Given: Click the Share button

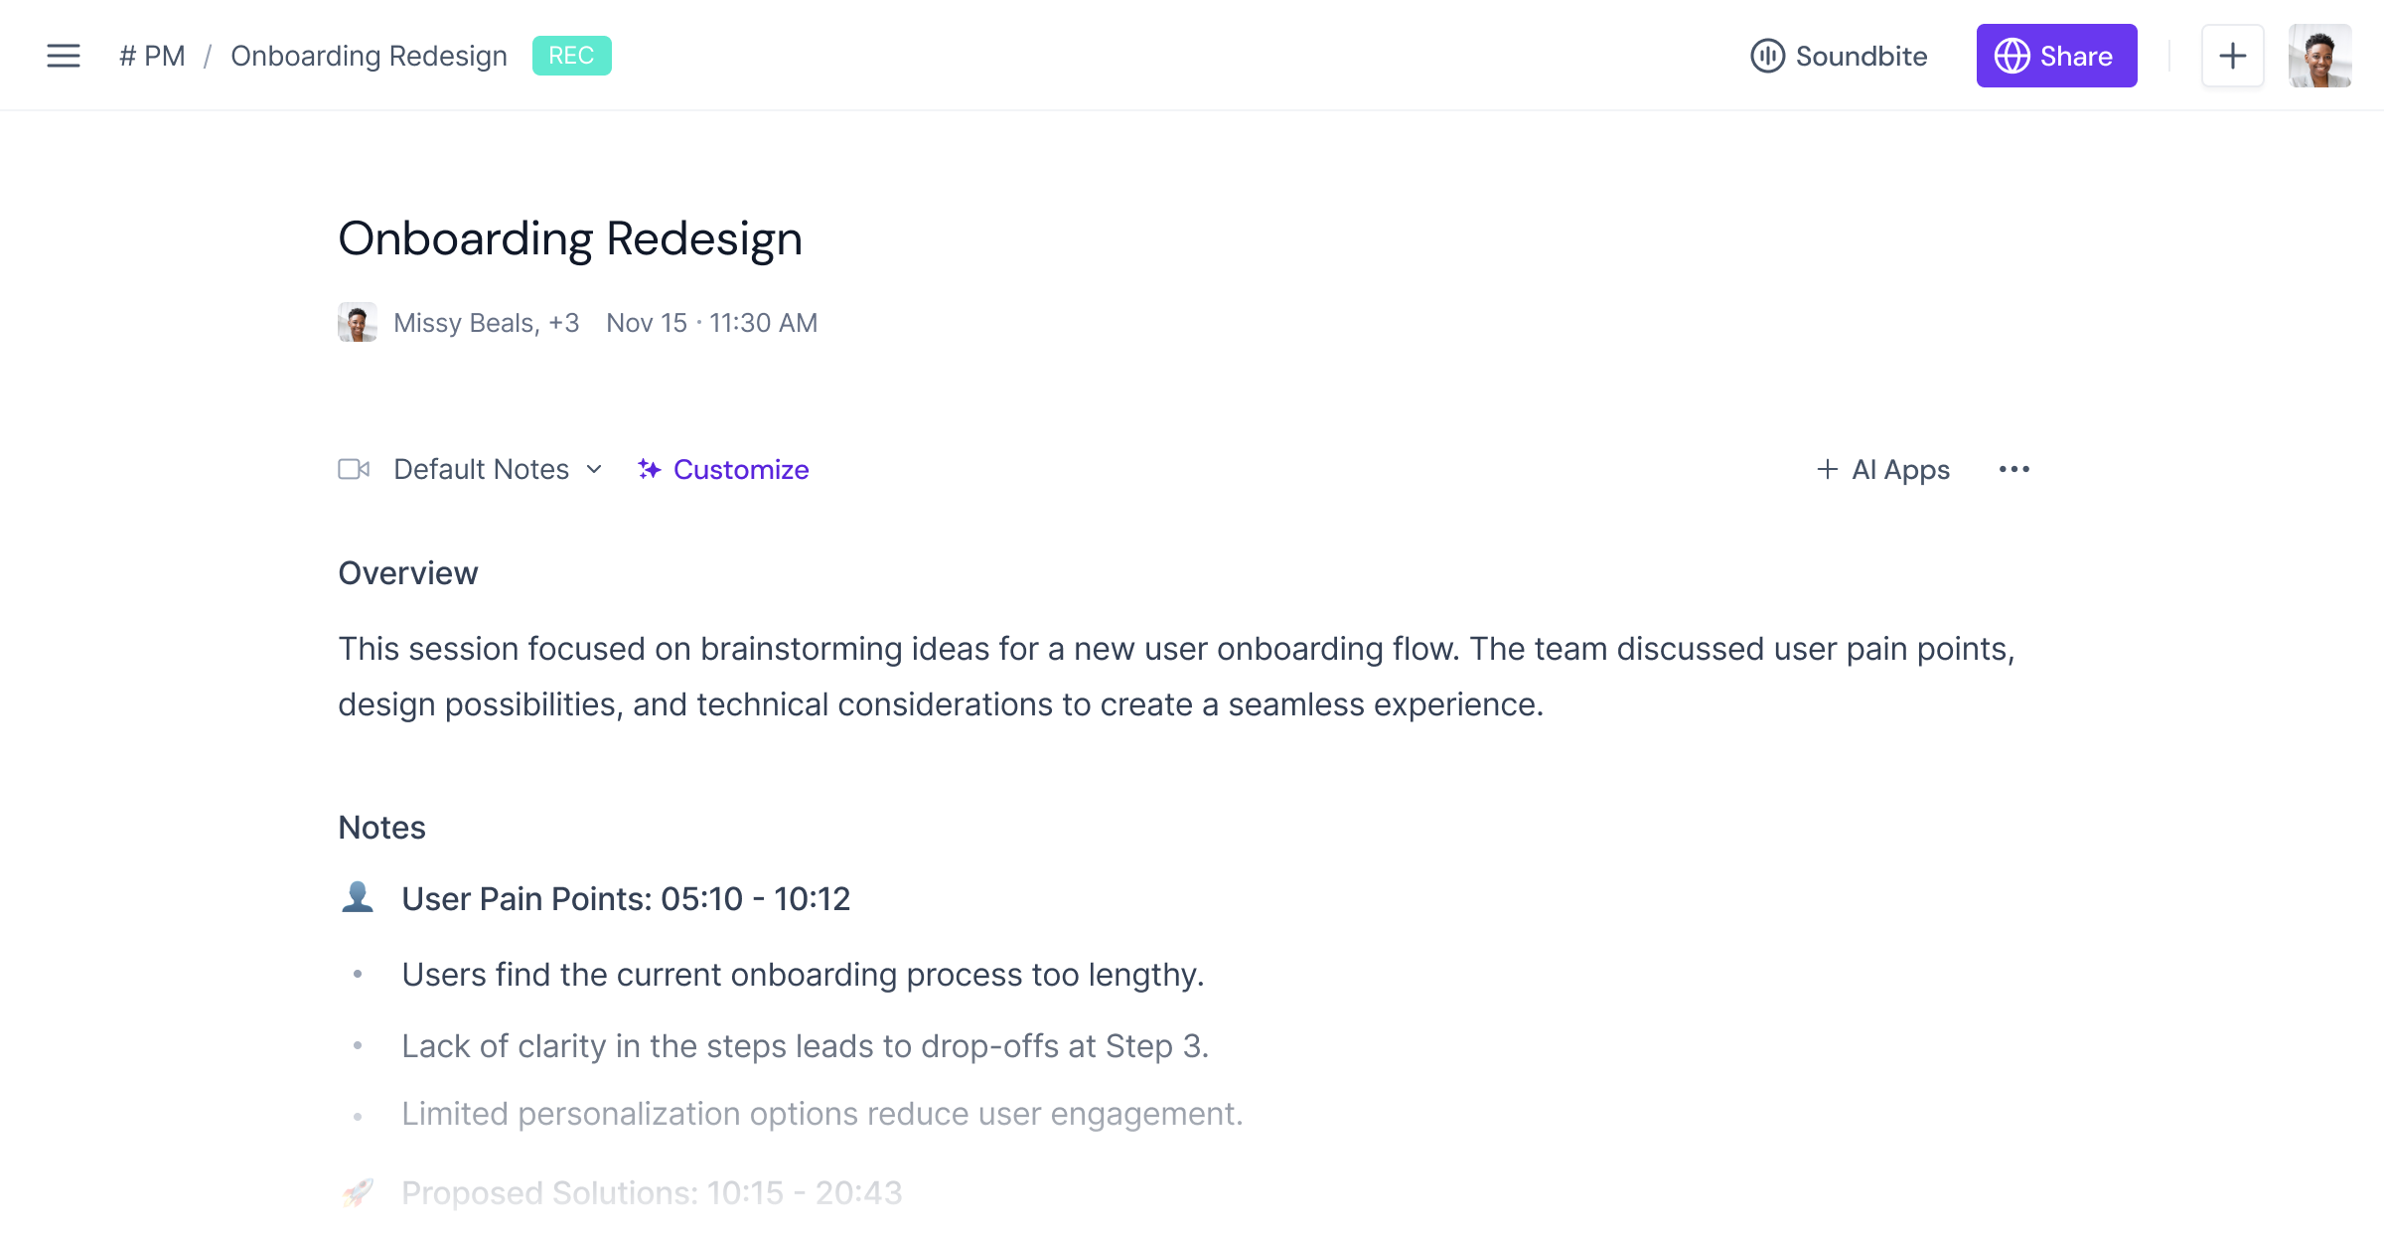Looking at the screenshot, I should (x=2056, y=56).
